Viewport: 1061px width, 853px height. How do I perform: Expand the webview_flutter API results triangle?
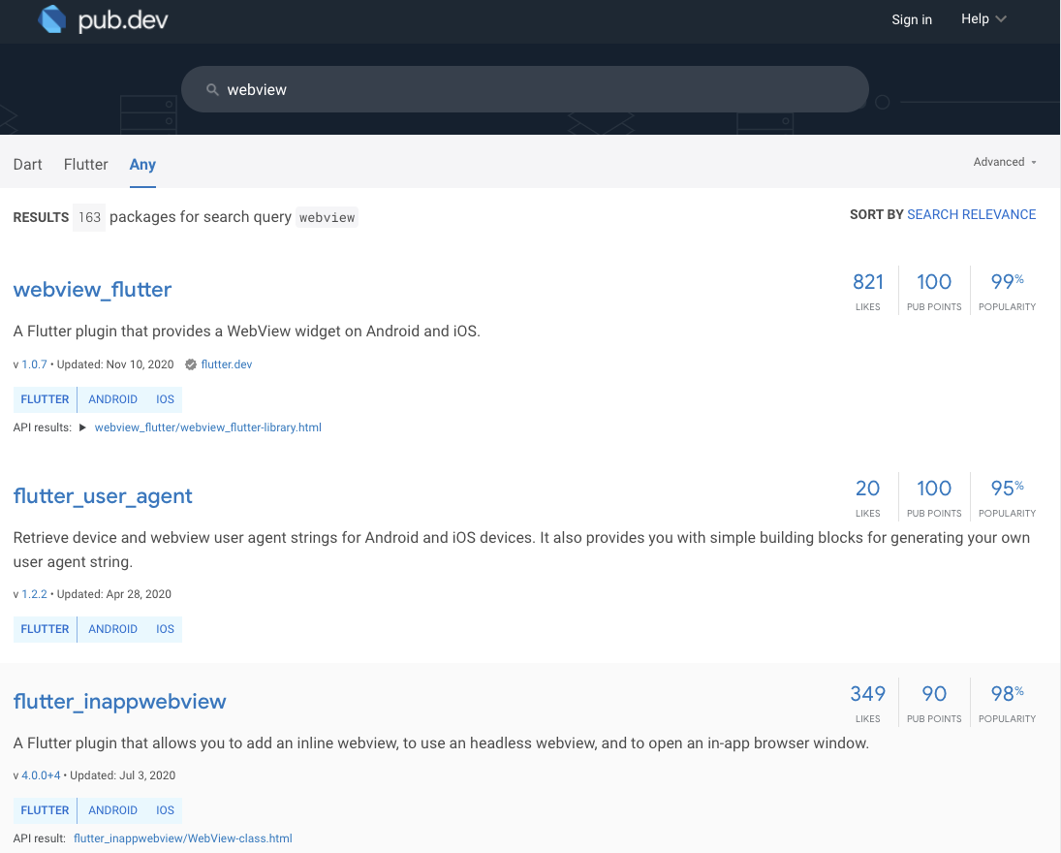click(x=82, y=427)
